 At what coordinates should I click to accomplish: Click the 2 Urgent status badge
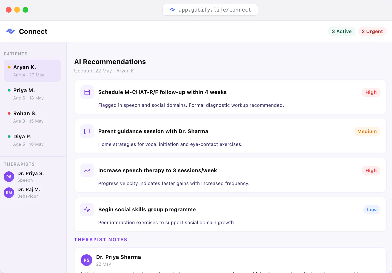tap(372, 31)
